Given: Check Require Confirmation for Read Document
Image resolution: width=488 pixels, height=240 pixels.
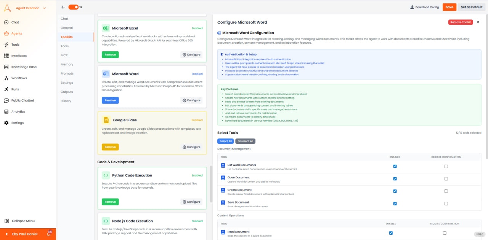Looking at the screenshot, I should 445,233.
